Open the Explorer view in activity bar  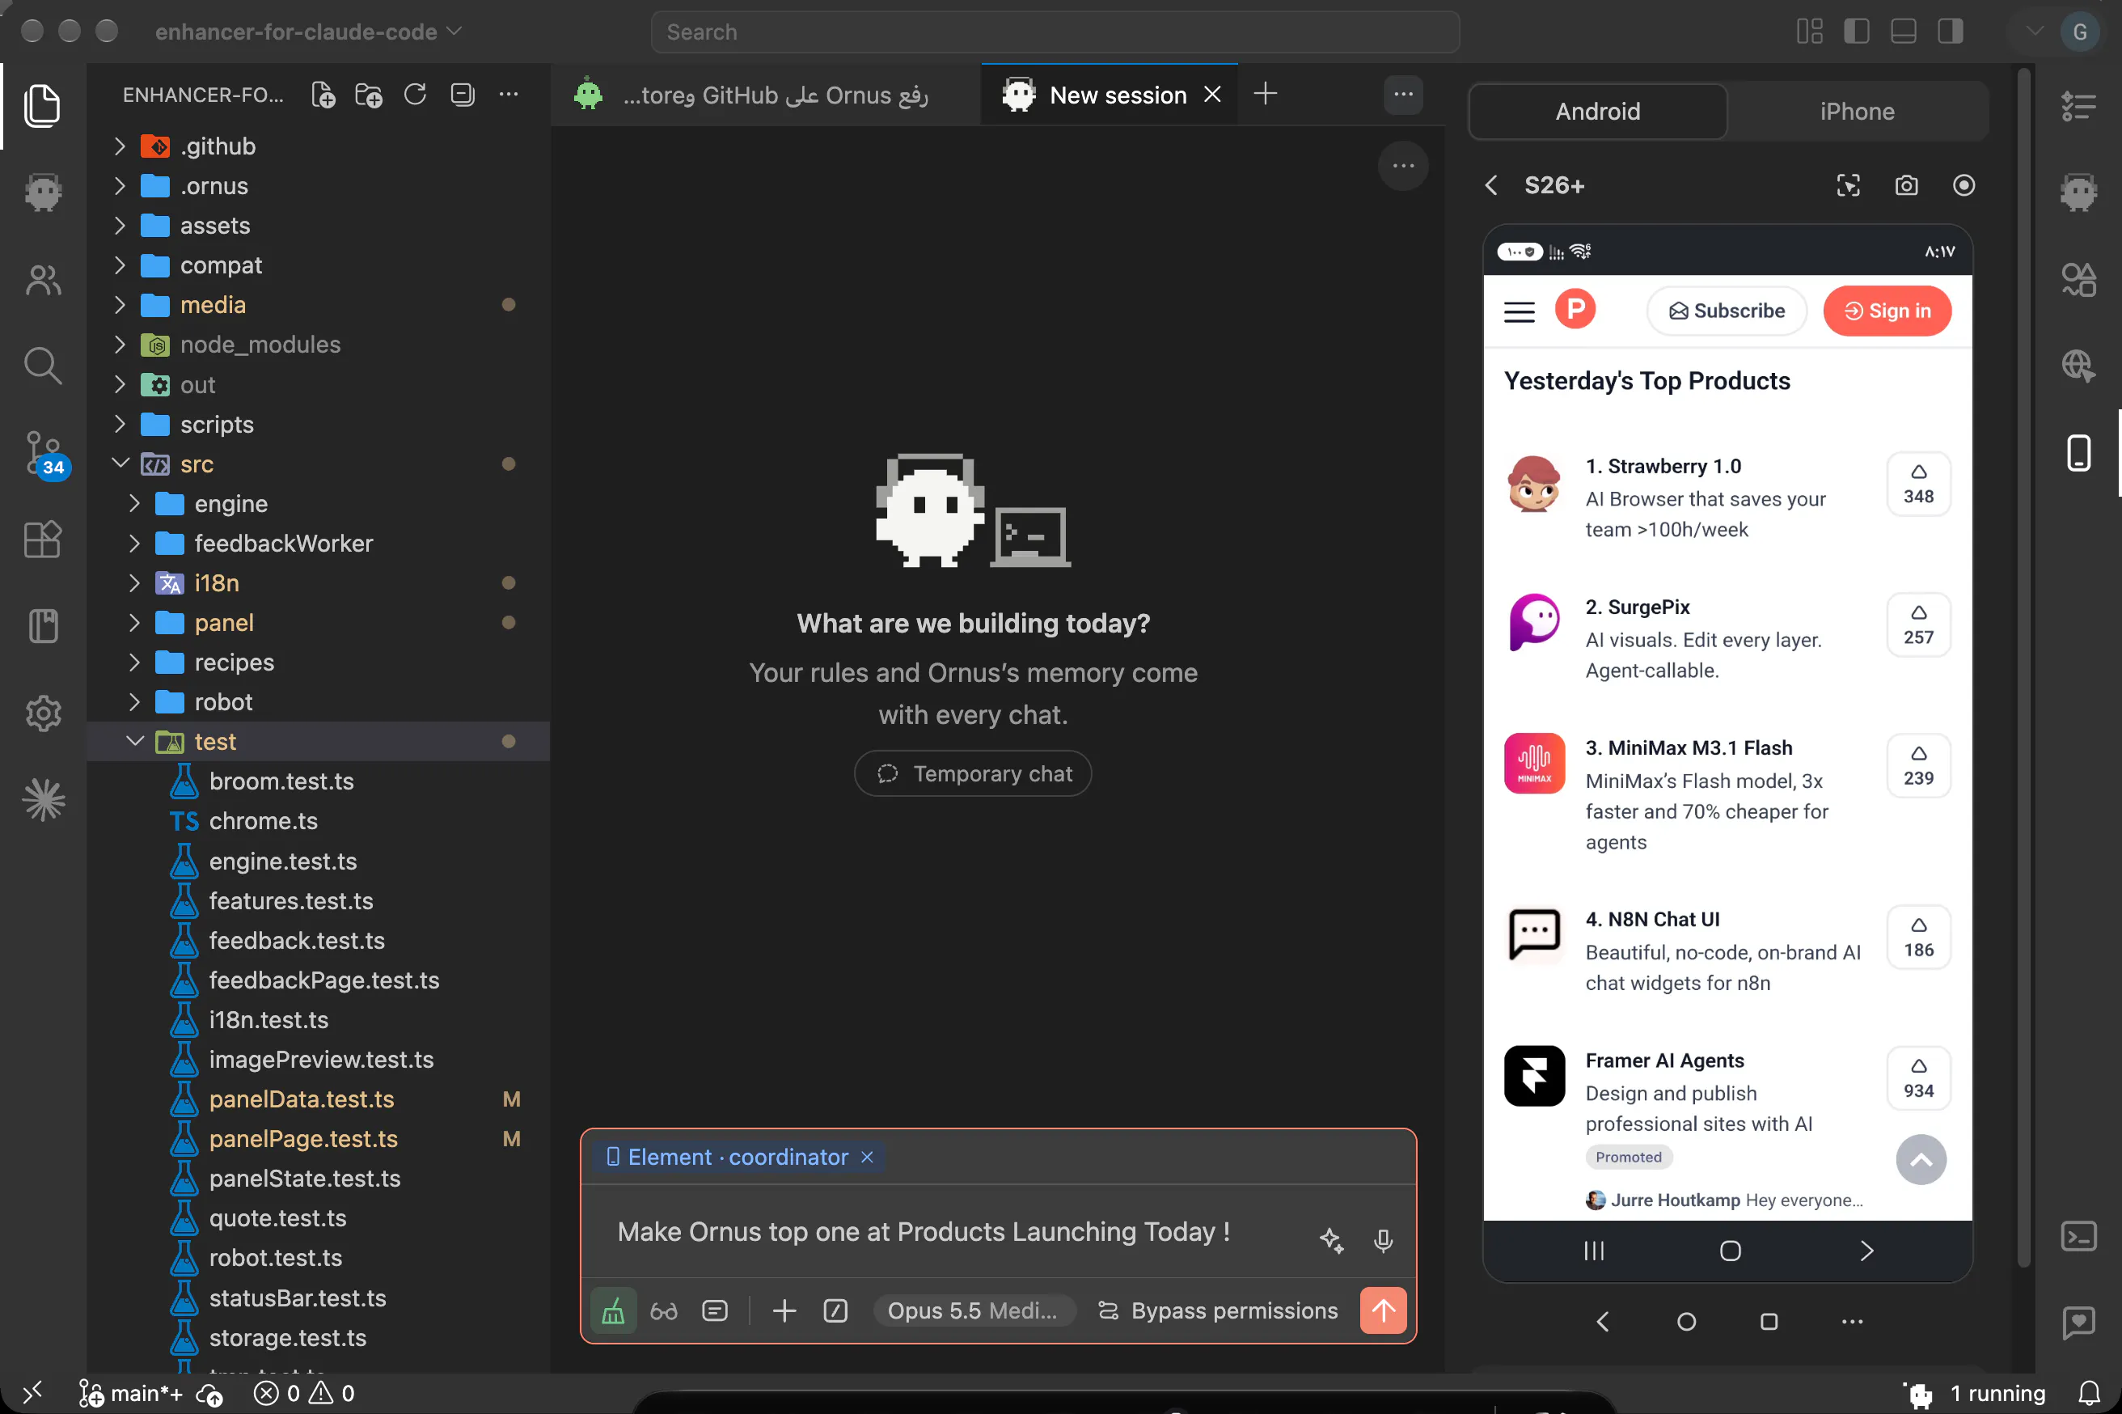point(42,105)
